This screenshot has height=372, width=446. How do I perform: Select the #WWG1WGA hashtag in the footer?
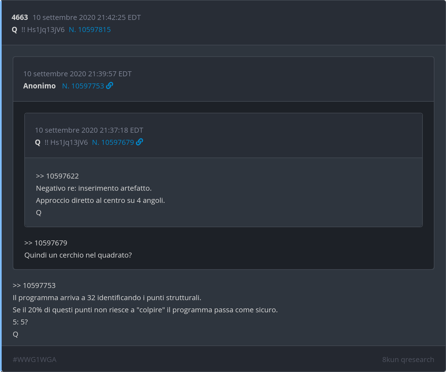click(35, 360)
